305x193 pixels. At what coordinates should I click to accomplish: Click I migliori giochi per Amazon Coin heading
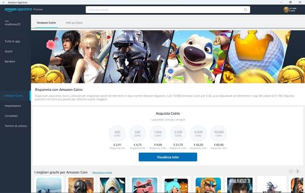point(61,172)
